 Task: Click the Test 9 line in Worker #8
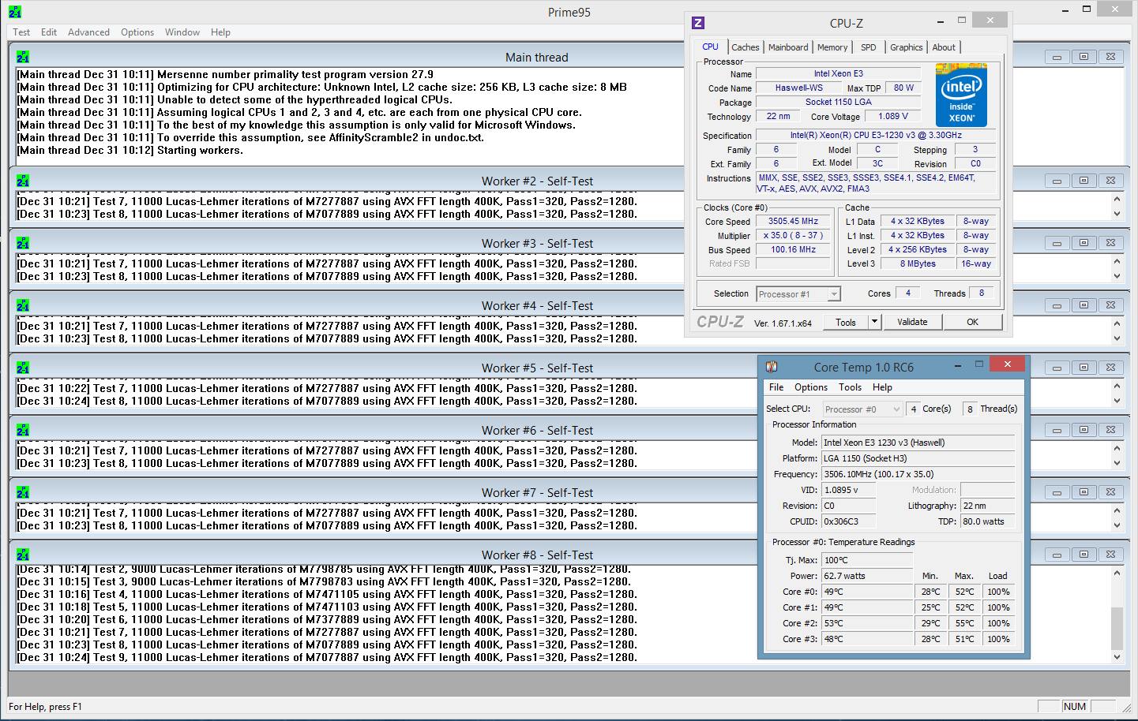click(326, 657)
